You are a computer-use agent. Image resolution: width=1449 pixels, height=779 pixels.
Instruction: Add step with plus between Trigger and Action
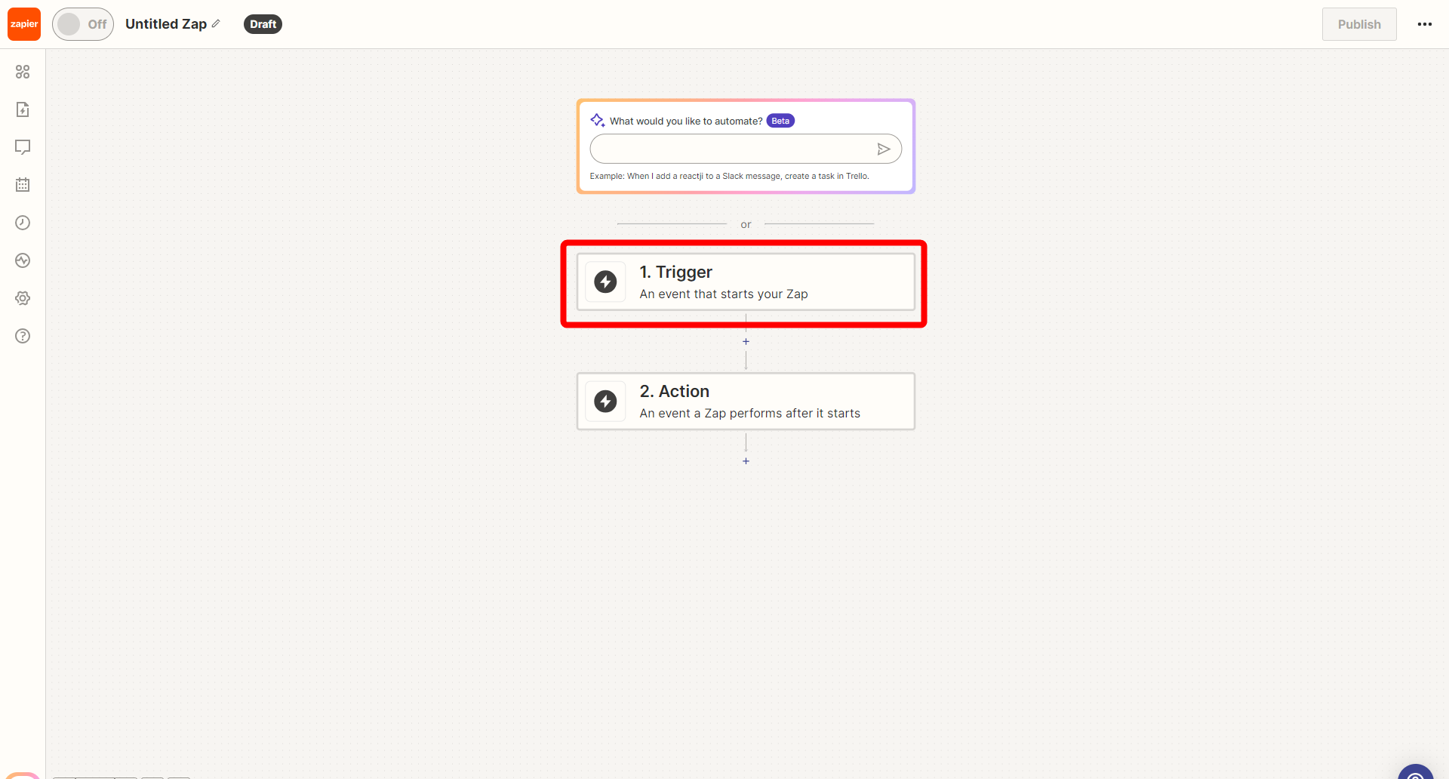pyautogui.click(x=746, y=342)
